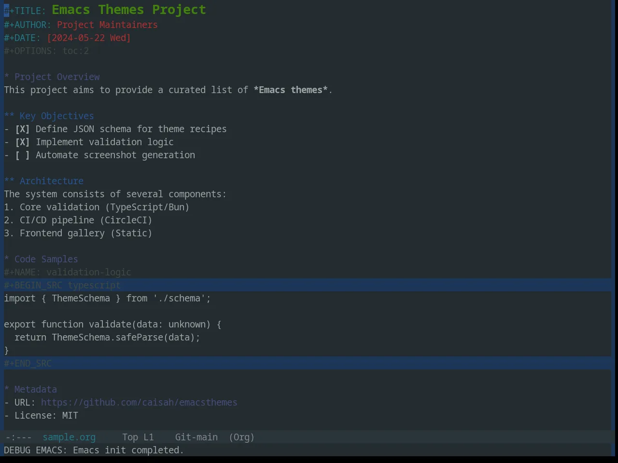Fold the Key Objectives subheading
Screen dimensions: 618x463
click(49, 116)
